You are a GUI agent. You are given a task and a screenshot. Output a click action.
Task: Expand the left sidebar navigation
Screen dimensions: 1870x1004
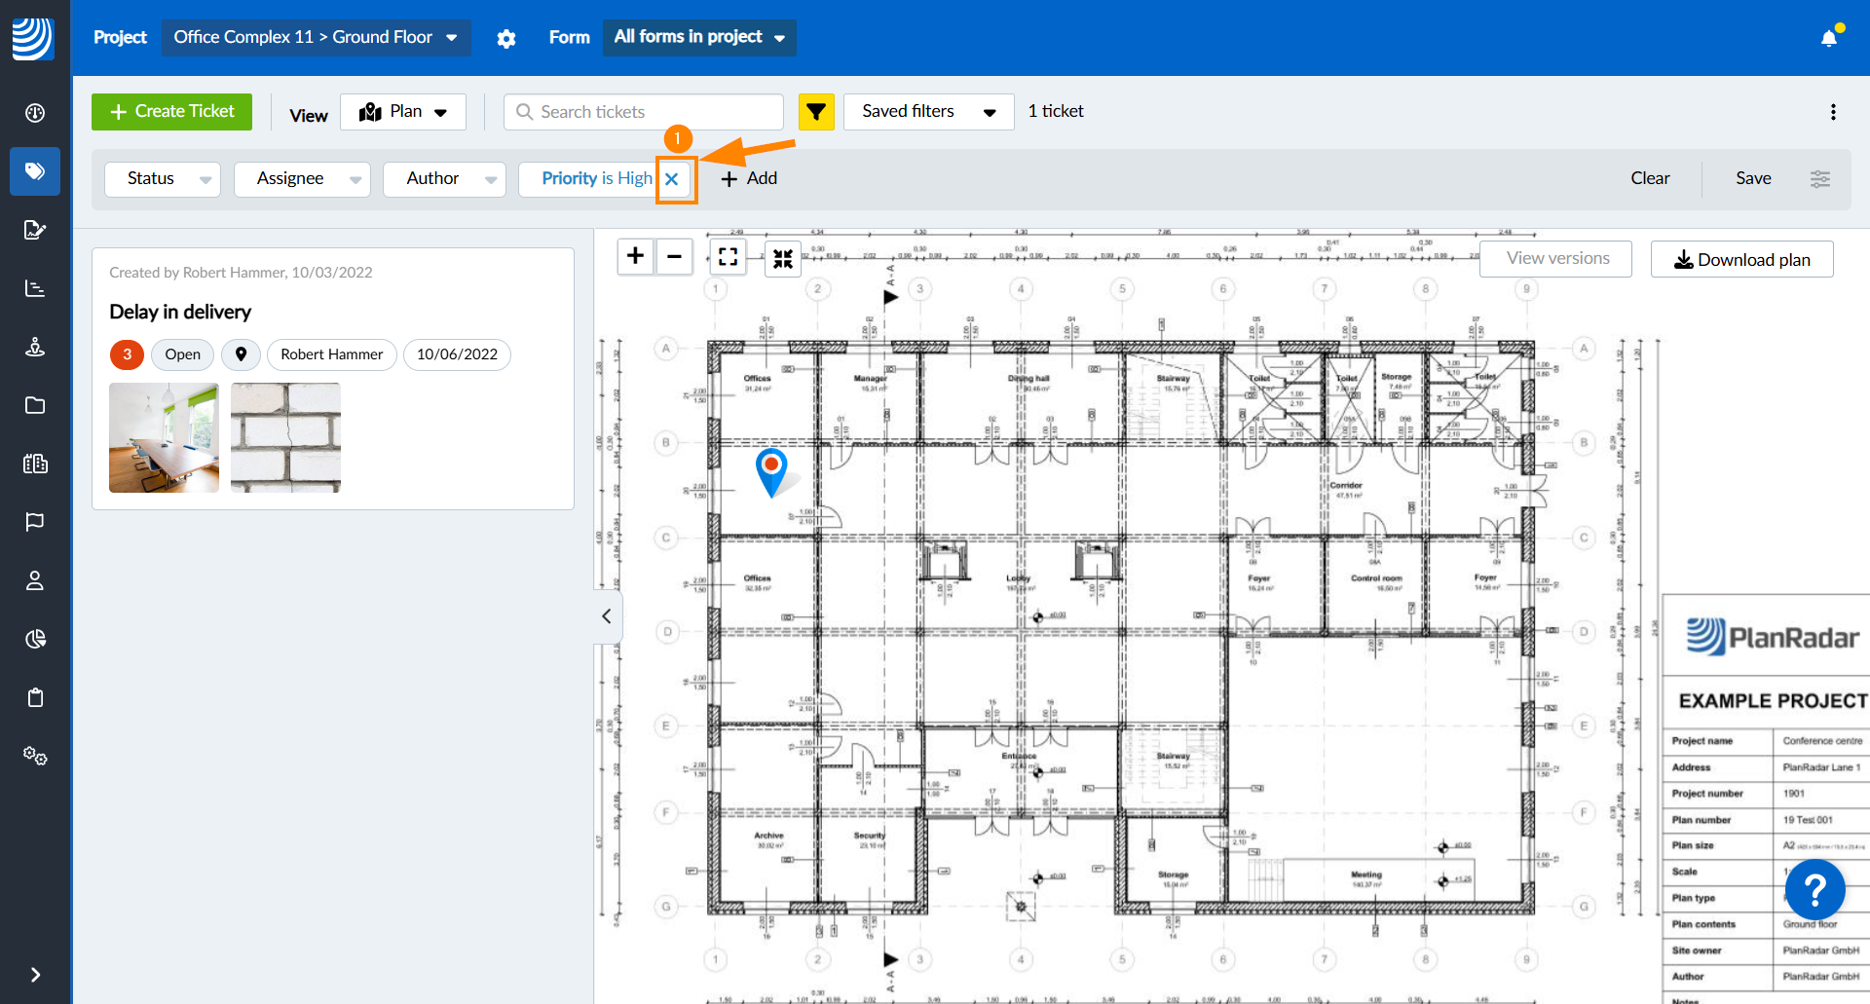[35, 975]
